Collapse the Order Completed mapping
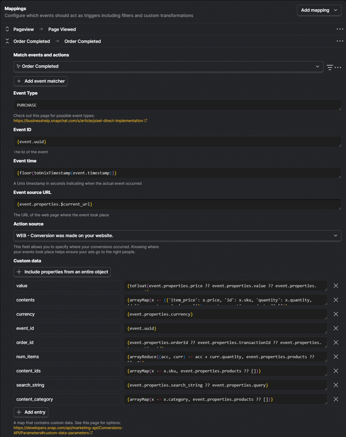Screen dimensions: 346x437 (7, 41)
